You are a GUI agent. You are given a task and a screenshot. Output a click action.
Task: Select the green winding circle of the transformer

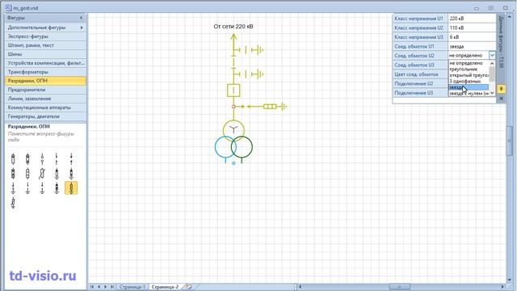[242, 147]
